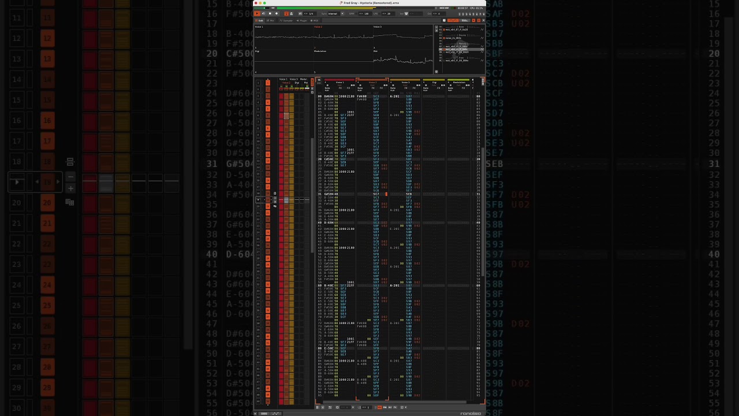Click the minus icon atop instrument list
739x416 pixels.
(x=436, y=27)
